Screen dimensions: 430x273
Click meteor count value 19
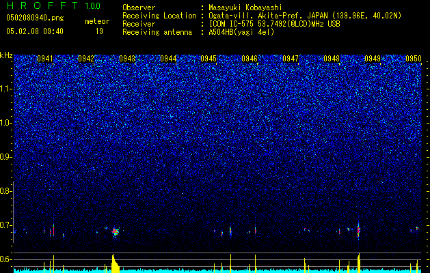pyautogui.click(x=99, y=31)
